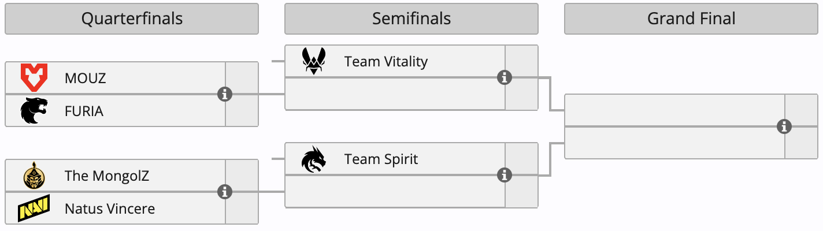Screen dimensions: 823x231
Task: Click the empty upper Grand Final slot
Action: [674, 110]
